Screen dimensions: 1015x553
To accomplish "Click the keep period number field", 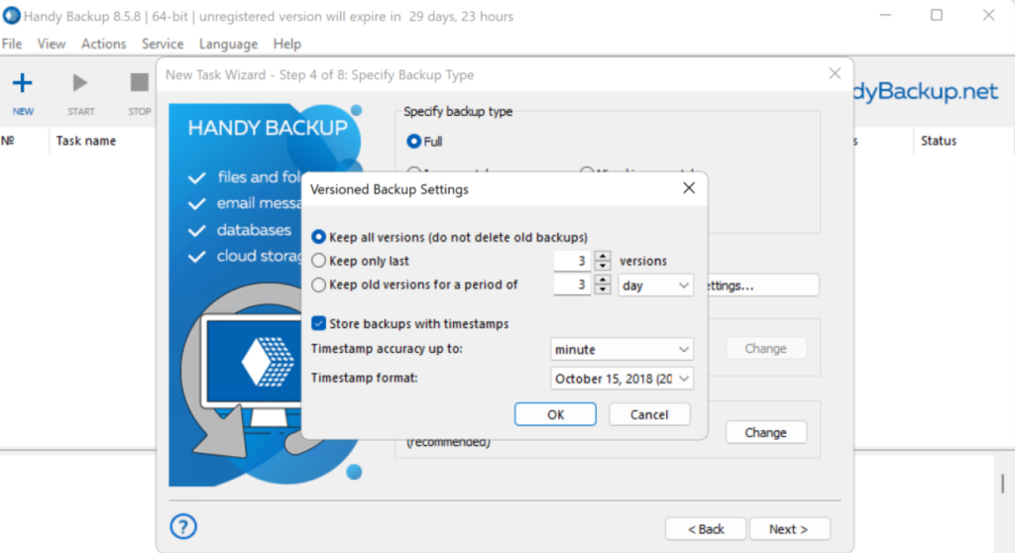I will 572,284.
